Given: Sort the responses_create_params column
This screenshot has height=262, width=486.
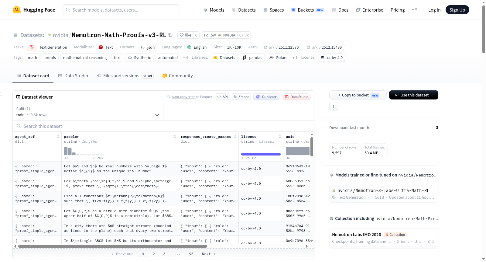Looking at the screenshot, I should [x=235, y=137].
